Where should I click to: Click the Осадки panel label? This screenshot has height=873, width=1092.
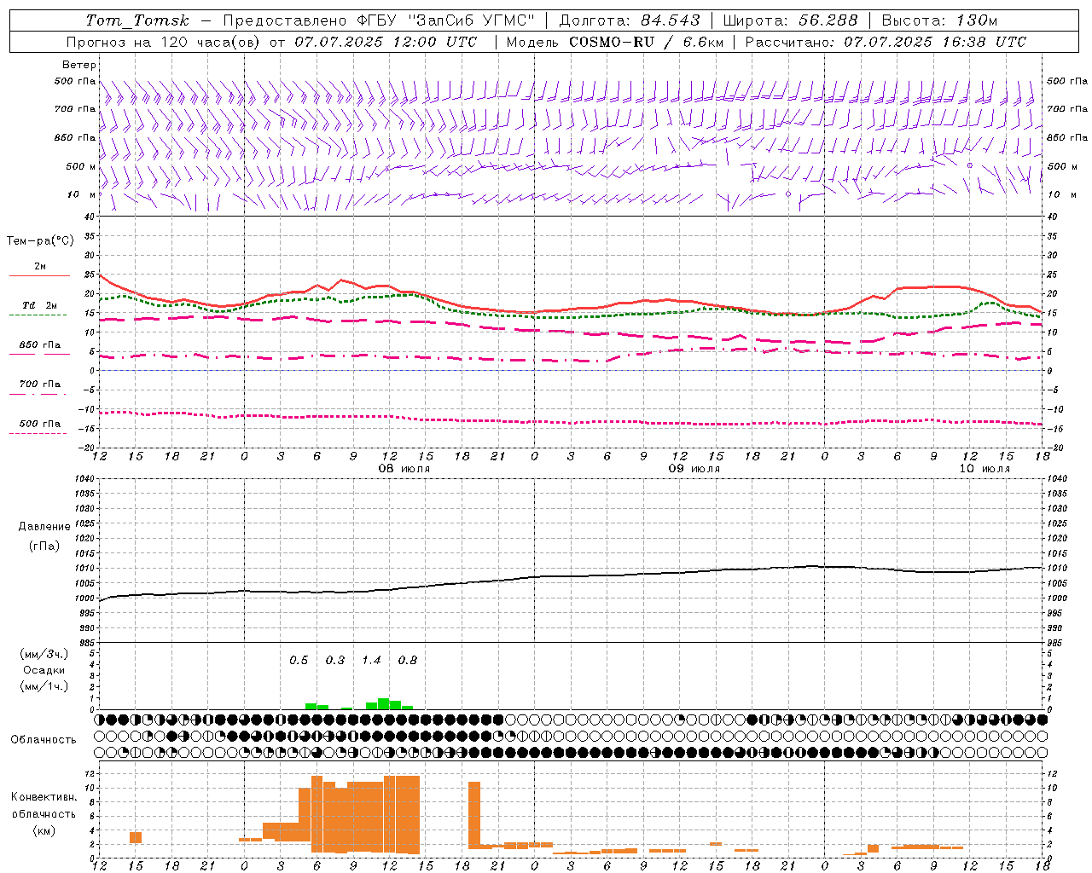pyautogui.click(x=44, y=670)
